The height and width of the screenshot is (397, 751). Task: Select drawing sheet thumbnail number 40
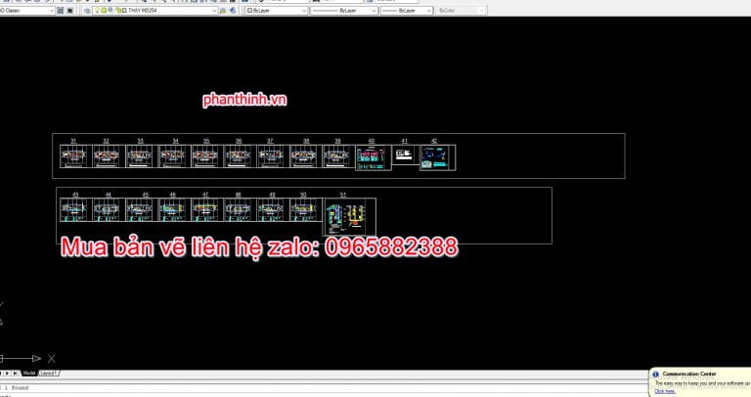[372, 158]
